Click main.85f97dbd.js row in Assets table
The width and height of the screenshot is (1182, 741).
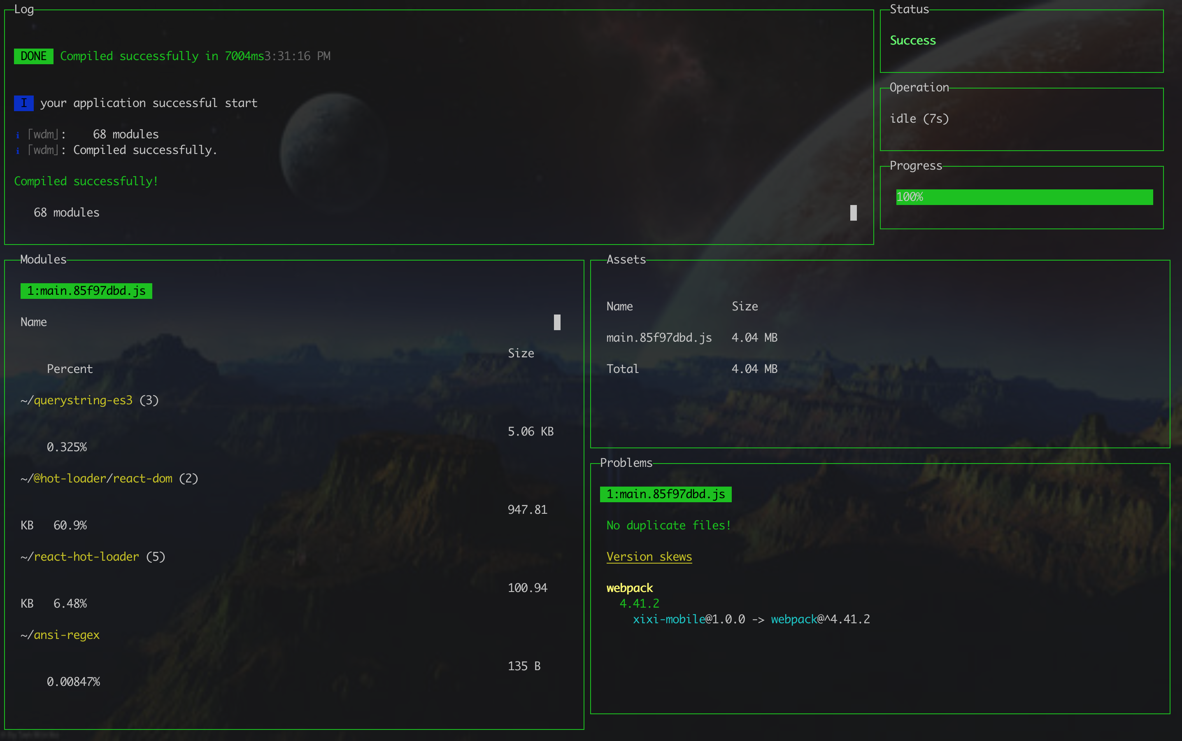click(x=658, y=338)
